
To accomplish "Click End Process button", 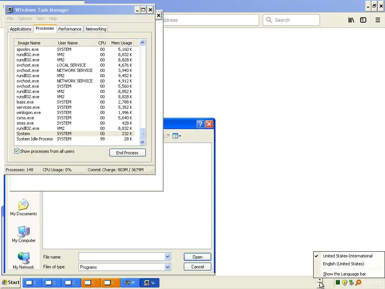I will pos(127,153).
